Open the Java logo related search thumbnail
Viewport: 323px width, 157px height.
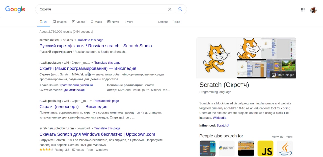285,148
